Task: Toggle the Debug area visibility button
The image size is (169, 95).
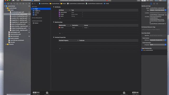Action: point(160,1)
